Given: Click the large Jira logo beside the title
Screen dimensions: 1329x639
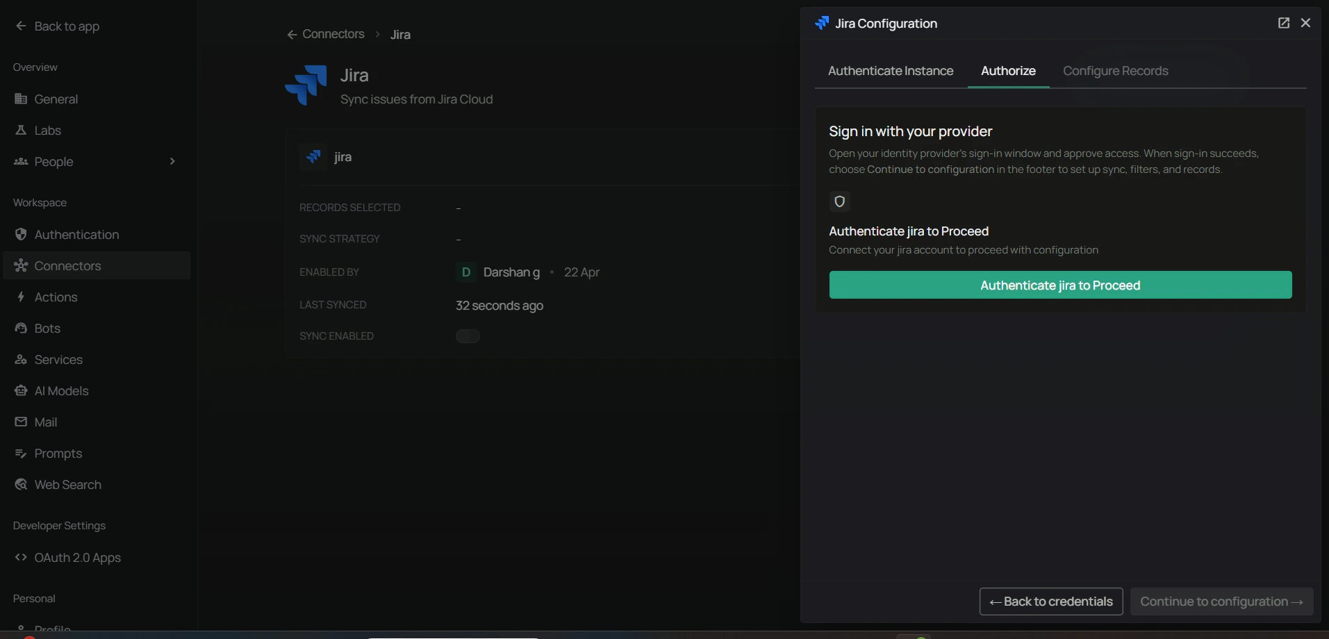Looking at the screenshot, I should click(306, 85).
